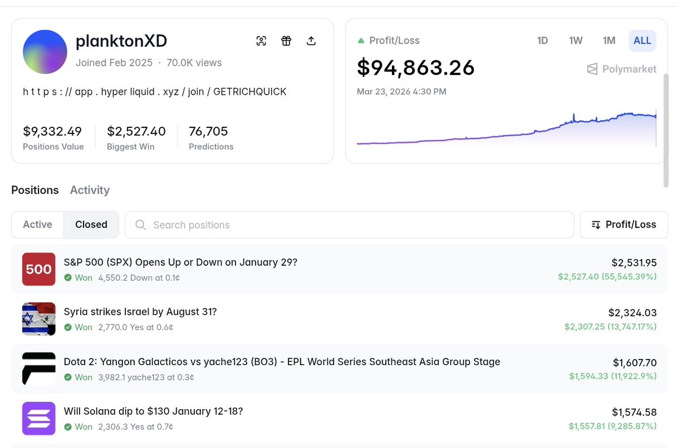The height and width of the screenshot is (448, 677).
Task: Click '70.0K views' text
Action: 194,63
